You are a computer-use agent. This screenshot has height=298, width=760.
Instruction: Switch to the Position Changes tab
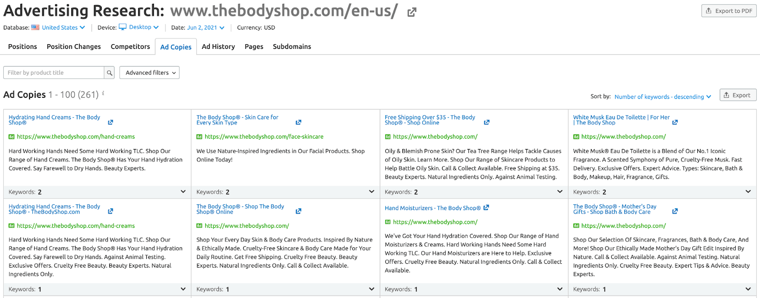click(x=74, y=47)
